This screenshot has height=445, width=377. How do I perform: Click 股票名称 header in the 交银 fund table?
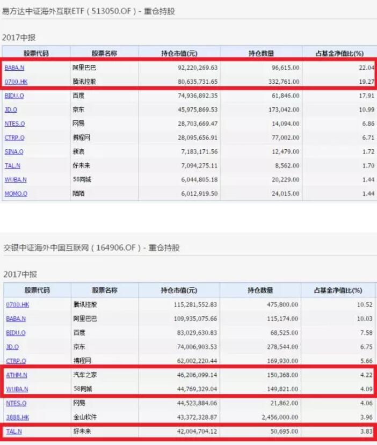(x=104, y=290)
